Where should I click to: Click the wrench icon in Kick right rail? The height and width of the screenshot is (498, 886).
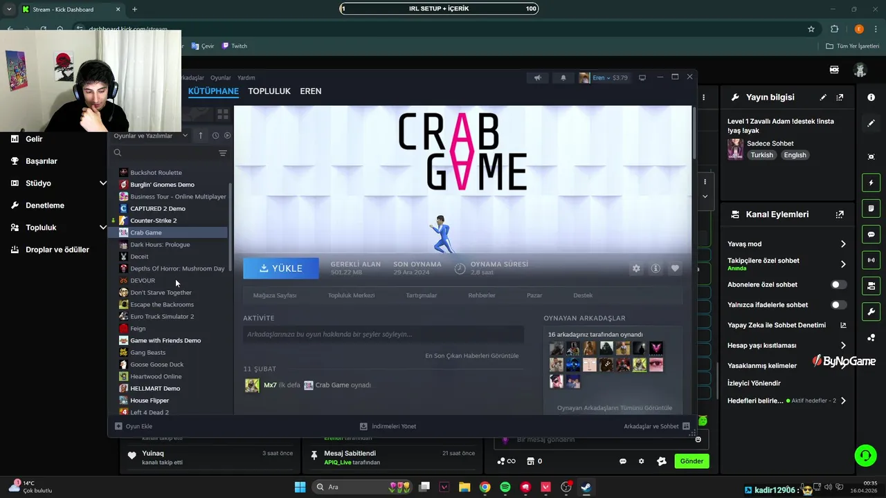click(x=871, y=311)
